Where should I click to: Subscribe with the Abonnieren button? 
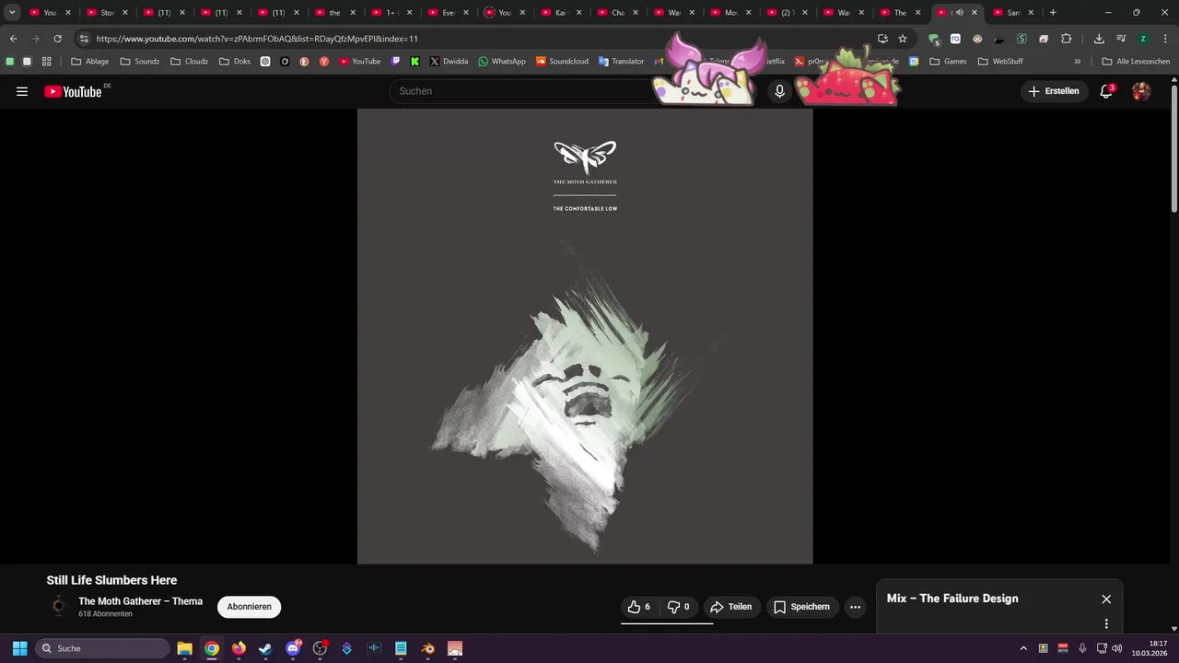(249, 607)
